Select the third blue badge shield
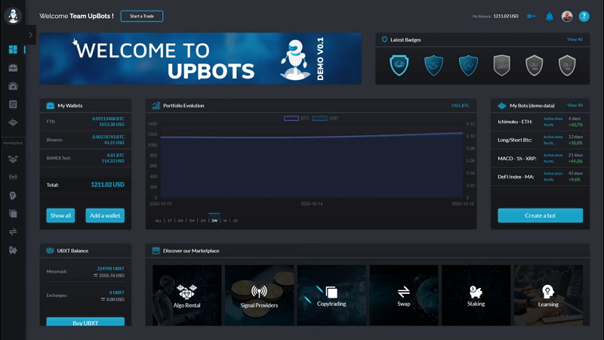This screenshot has height=340, width=604. tap(468, 65)
